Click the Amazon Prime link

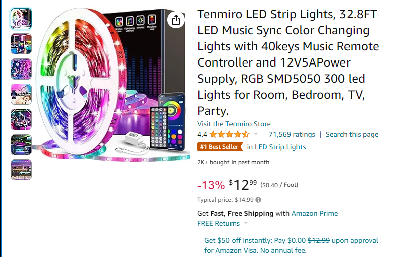tap(315, 213)
